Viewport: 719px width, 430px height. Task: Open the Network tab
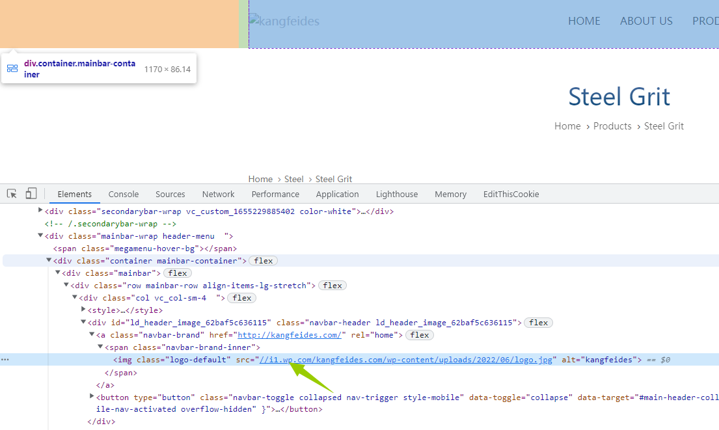tap(218, 195)
